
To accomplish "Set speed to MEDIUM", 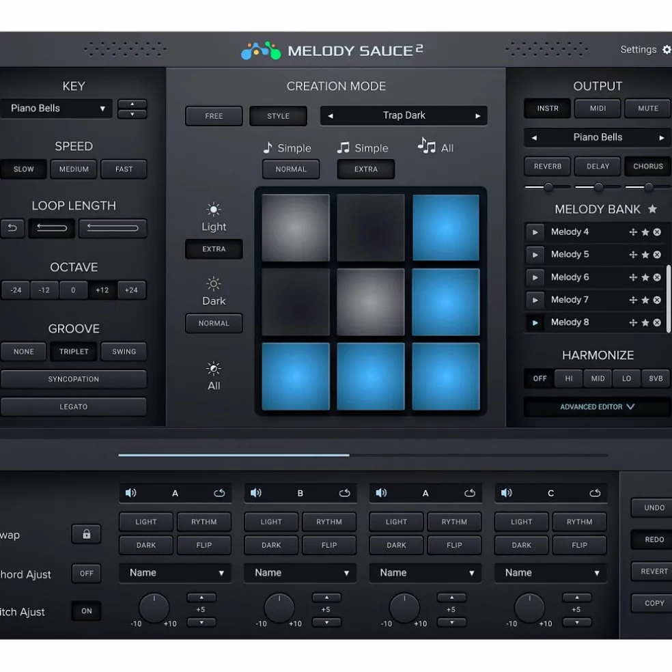I will tap(74, 169).
